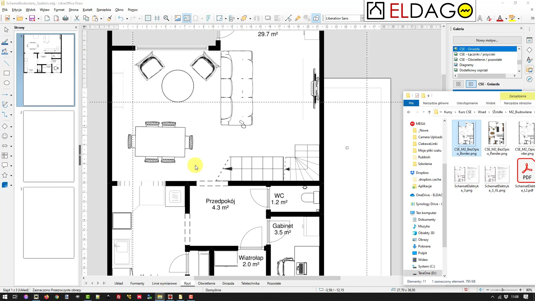Open the Properties sidebar deck icon
This screenshot has width=535, height=301.
[x=529, y=40]
